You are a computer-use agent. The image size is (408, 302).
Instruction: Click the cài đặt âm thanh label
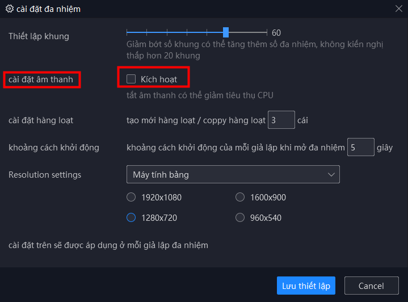41,79
